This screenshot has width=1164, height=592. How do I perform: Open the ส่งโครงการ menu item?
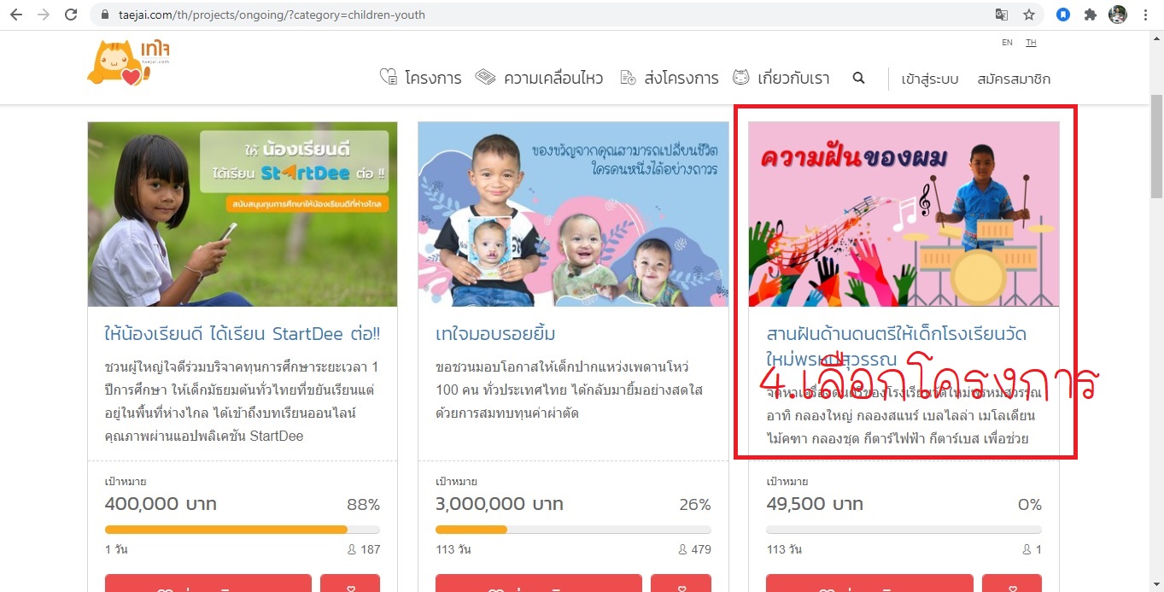669,78
